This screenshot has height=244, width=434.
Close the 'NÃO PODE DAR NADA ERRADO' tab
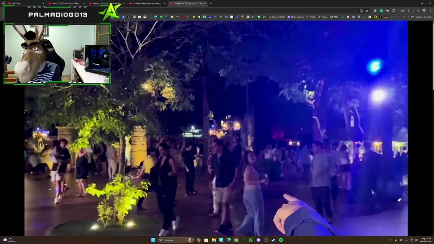84,3
